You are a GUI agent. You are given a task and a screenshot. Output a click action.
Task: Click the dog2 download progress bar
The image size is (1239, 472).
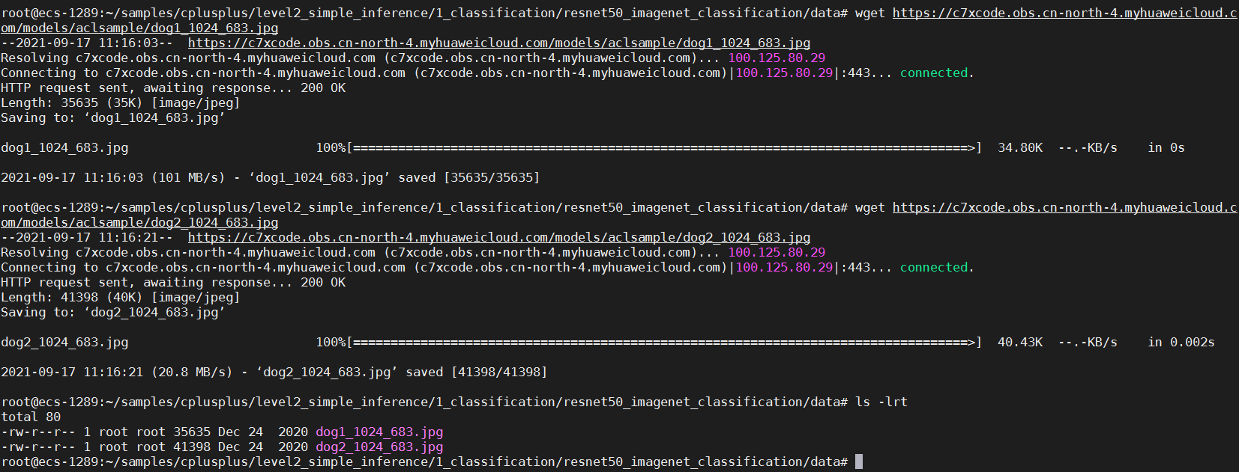coord(663,343)
